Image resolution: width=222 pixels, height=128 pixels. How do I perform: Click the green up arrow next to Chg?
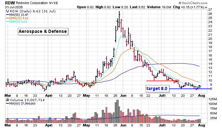pos(206,7)
